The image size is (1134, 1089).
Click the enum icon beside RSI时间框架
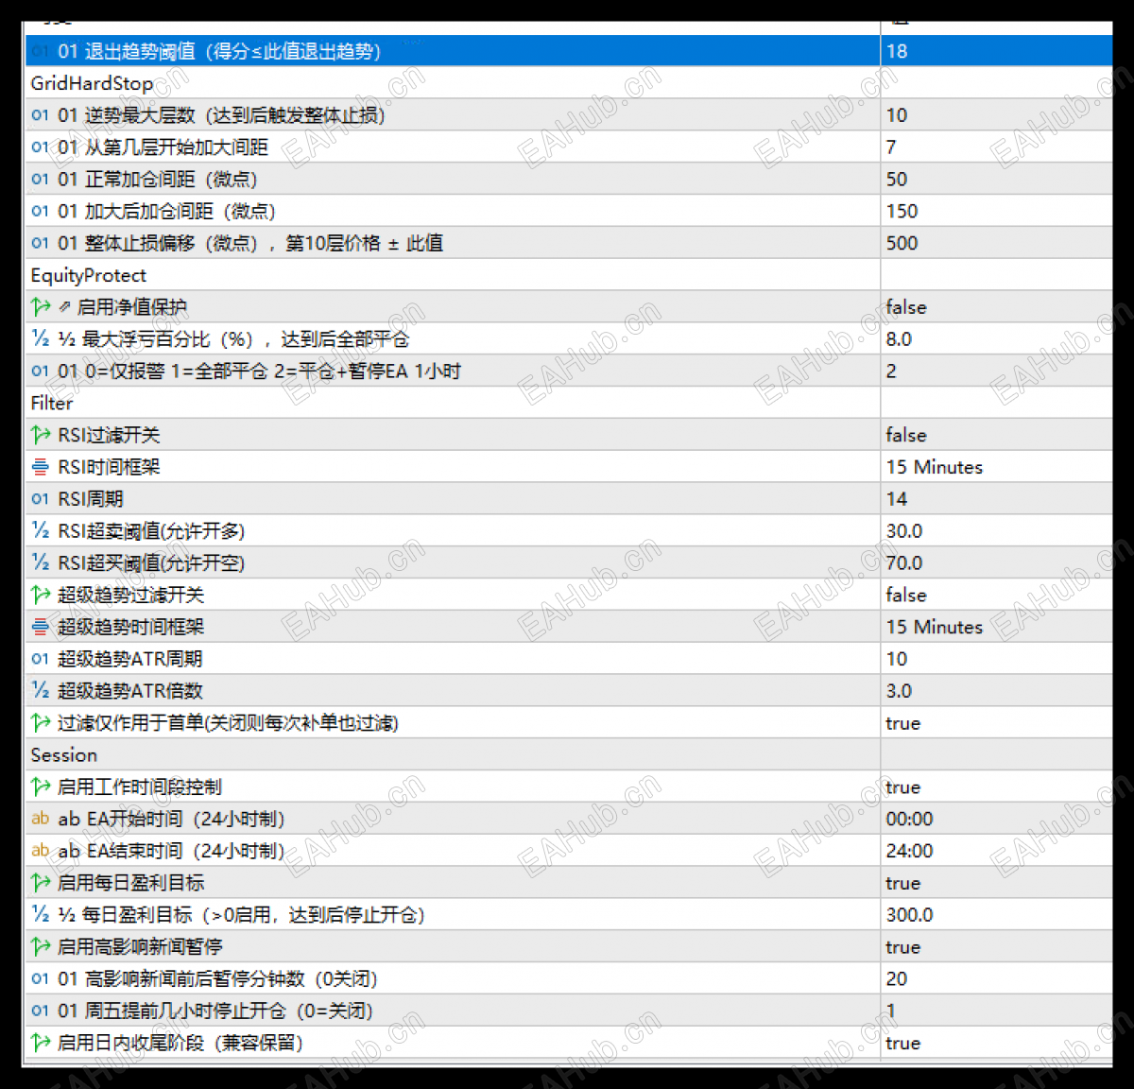[x=40, y=467]
